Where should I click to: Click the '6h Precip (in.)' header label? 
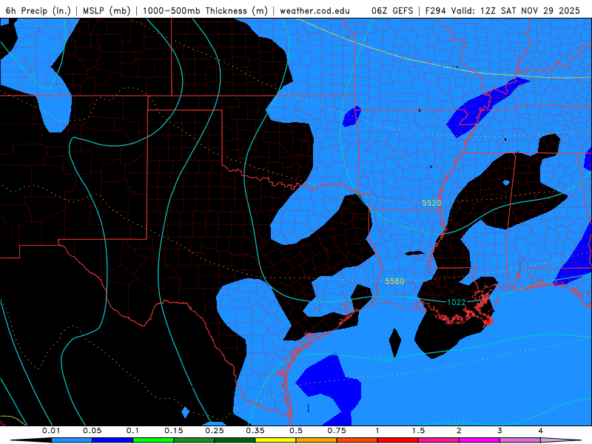click(38, 11)
